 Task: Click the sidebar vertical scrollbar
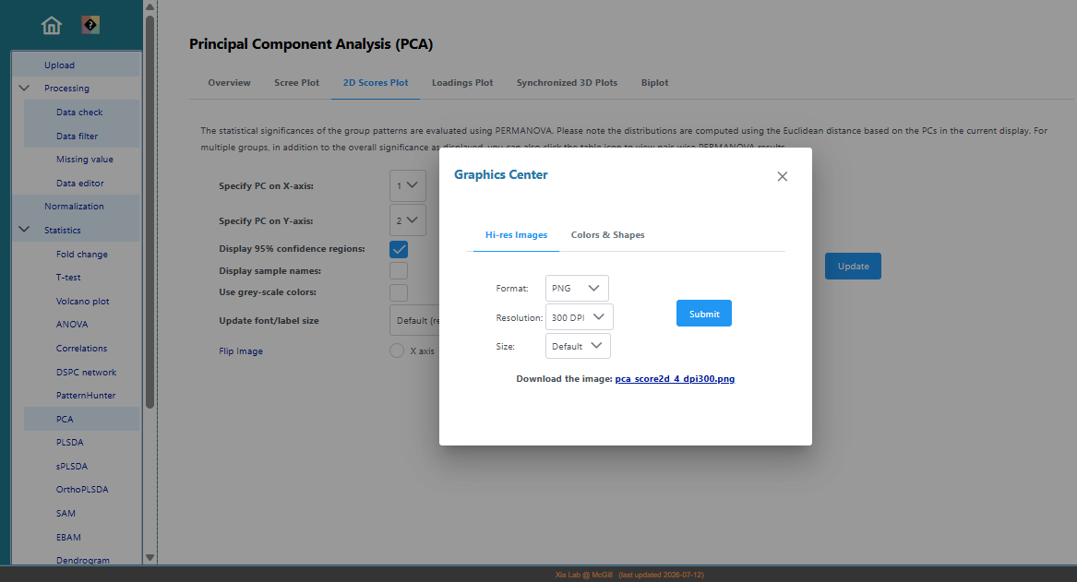[150, 212]
